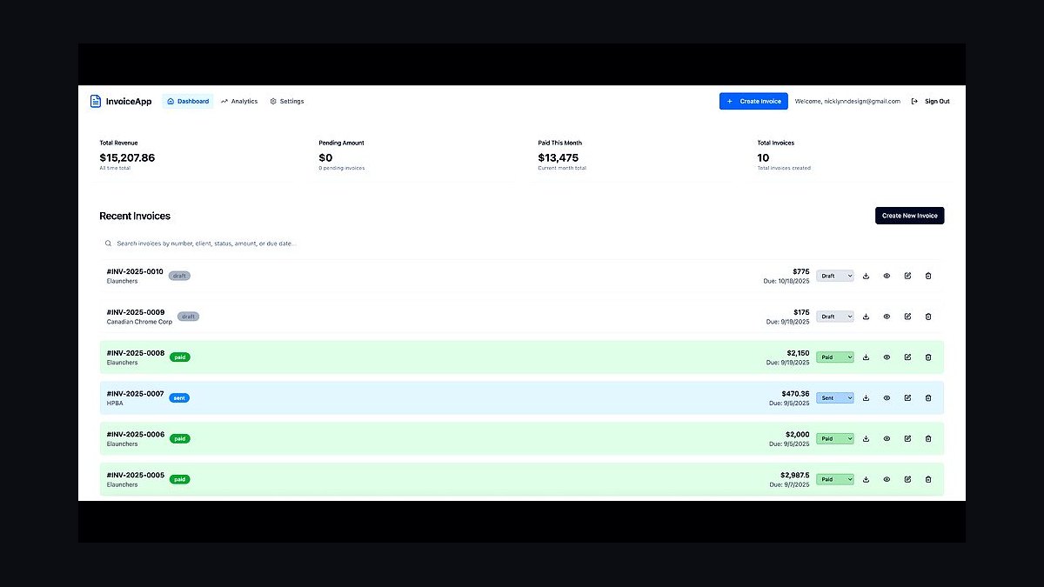The height and width of the screenshot is (587, 1044).
Task: Expand Paid status dropdown for #INV-2025-0008
Action: coord(835,357)
